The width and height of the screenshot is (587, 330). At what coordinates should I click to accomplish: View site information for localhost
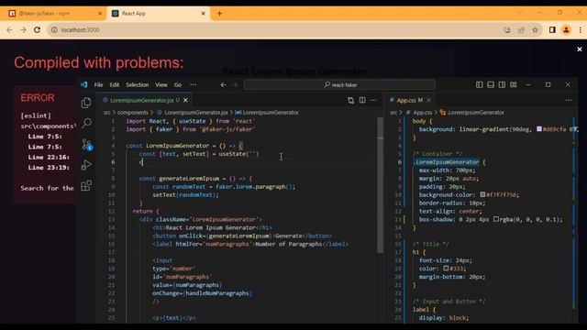tap(54, 30)
